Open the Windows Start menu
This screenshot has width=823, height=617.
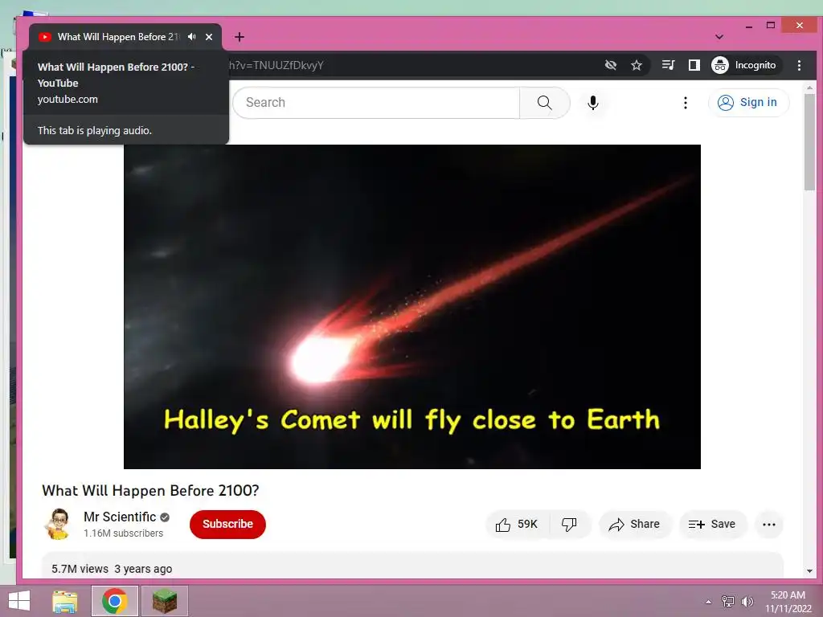coord(19,601)
